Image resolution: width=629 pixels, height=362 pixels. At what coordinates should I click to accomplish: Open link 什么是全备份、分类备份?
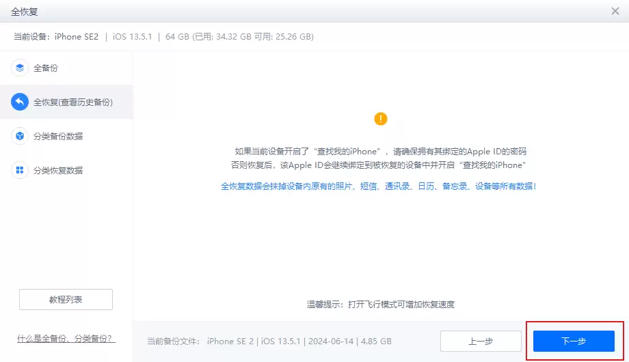pyautogui.click(x=66, y=339)
